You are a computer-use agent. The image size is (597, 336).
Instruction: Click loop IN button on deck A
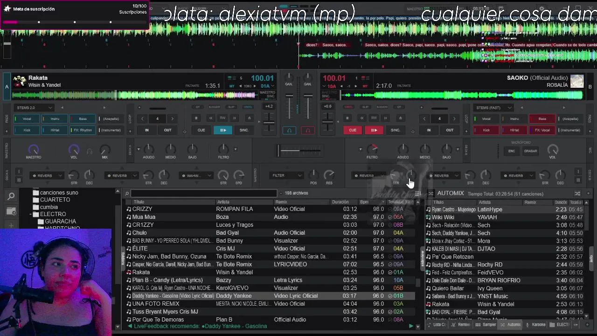(x=146, y=130)
